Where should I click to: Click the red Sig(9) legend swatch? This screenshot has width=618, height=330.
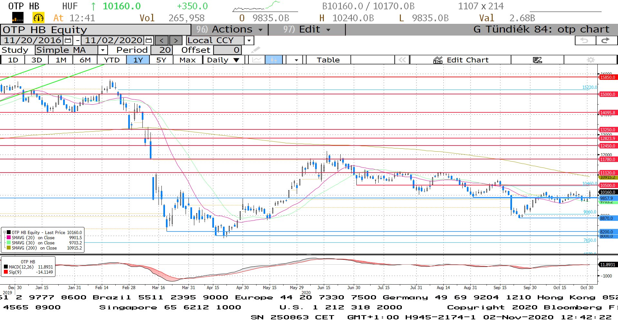(x=6, y=272)
